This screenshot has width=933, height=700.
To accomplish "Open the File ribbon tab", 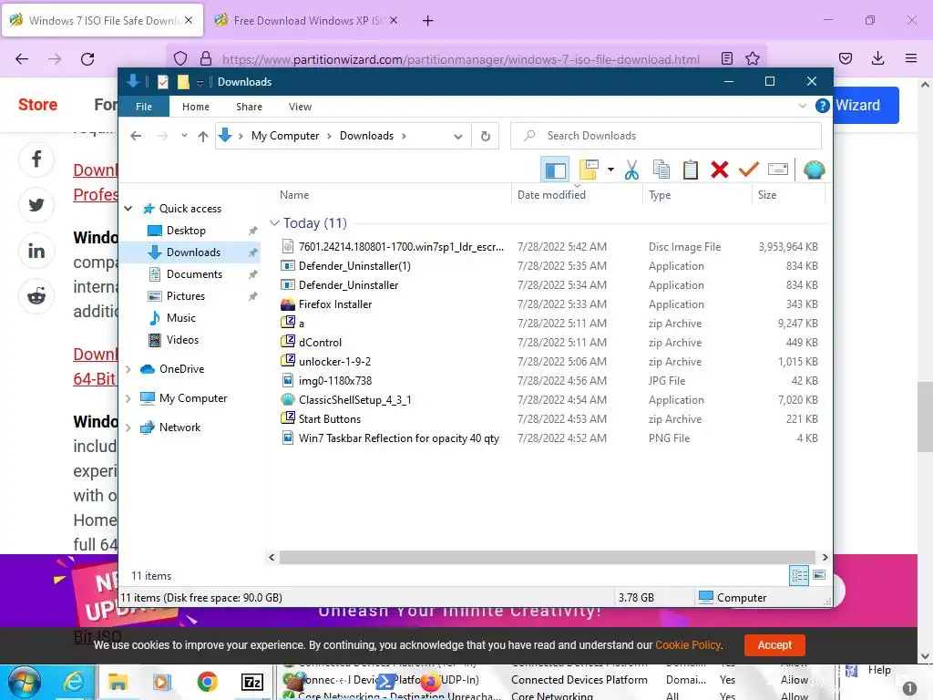I will click(x=144, y=107).
